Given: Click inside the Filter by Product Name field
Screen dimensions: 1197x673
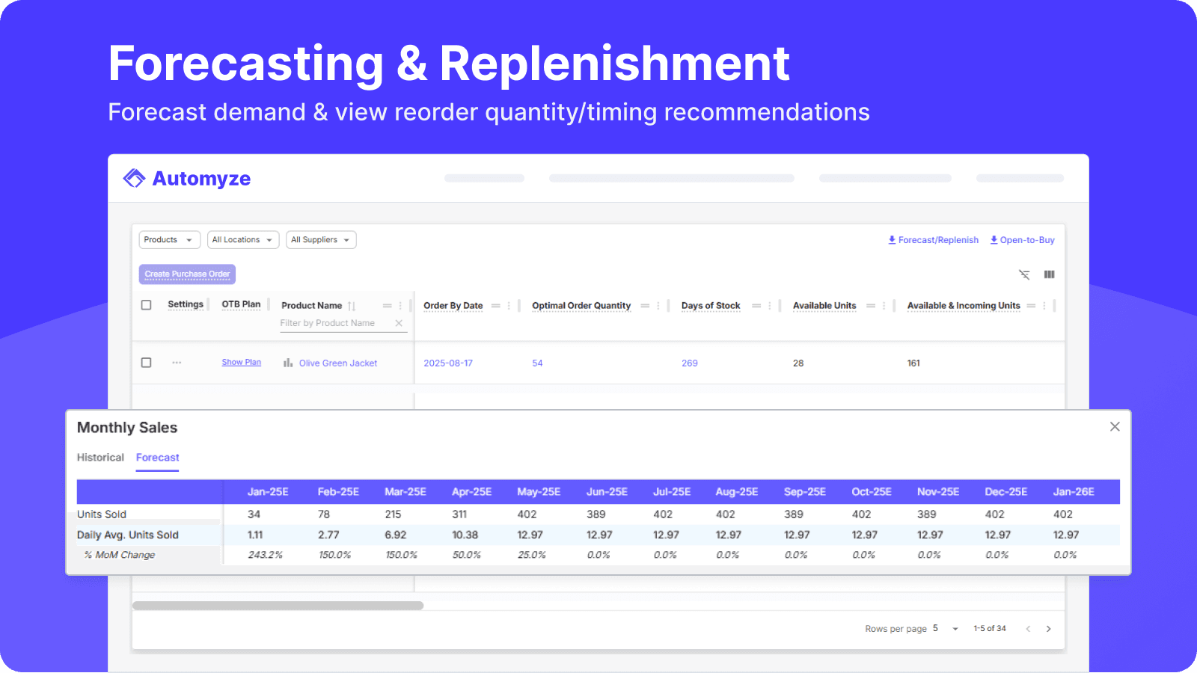Looking at the screenshot, I should pos(329,322).
